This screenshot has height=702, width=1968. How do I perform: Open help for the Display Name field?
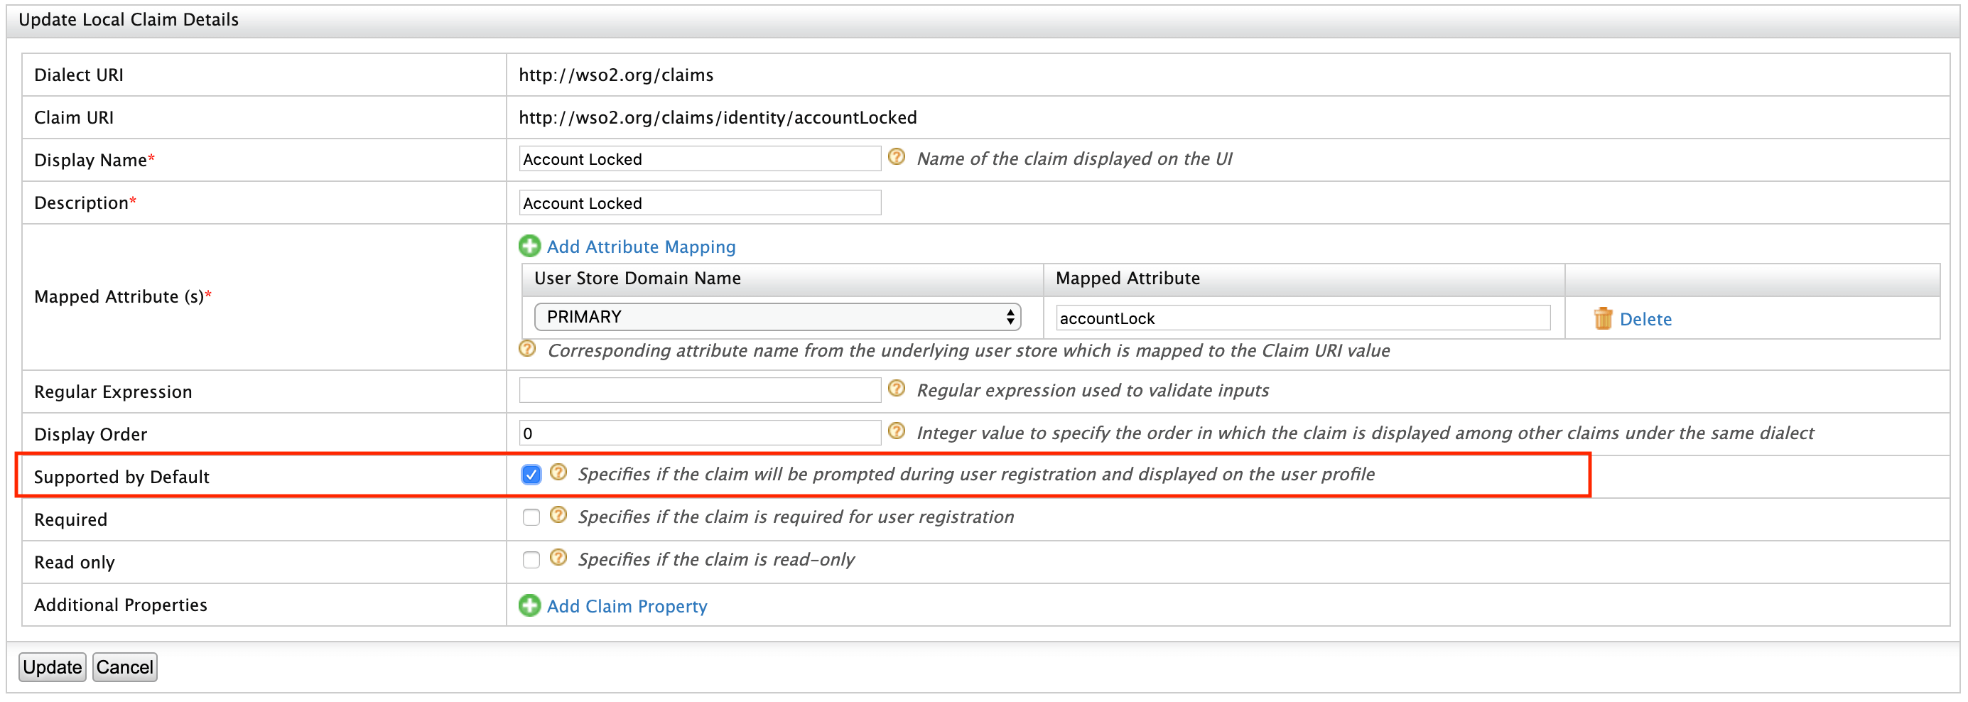coord(897,156)
